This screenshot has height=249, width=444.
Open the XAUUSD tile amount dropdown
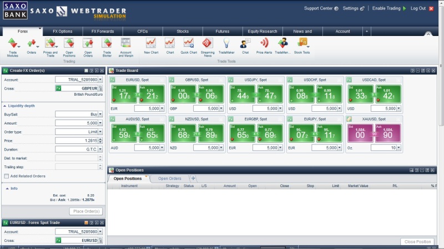(398, 148)
